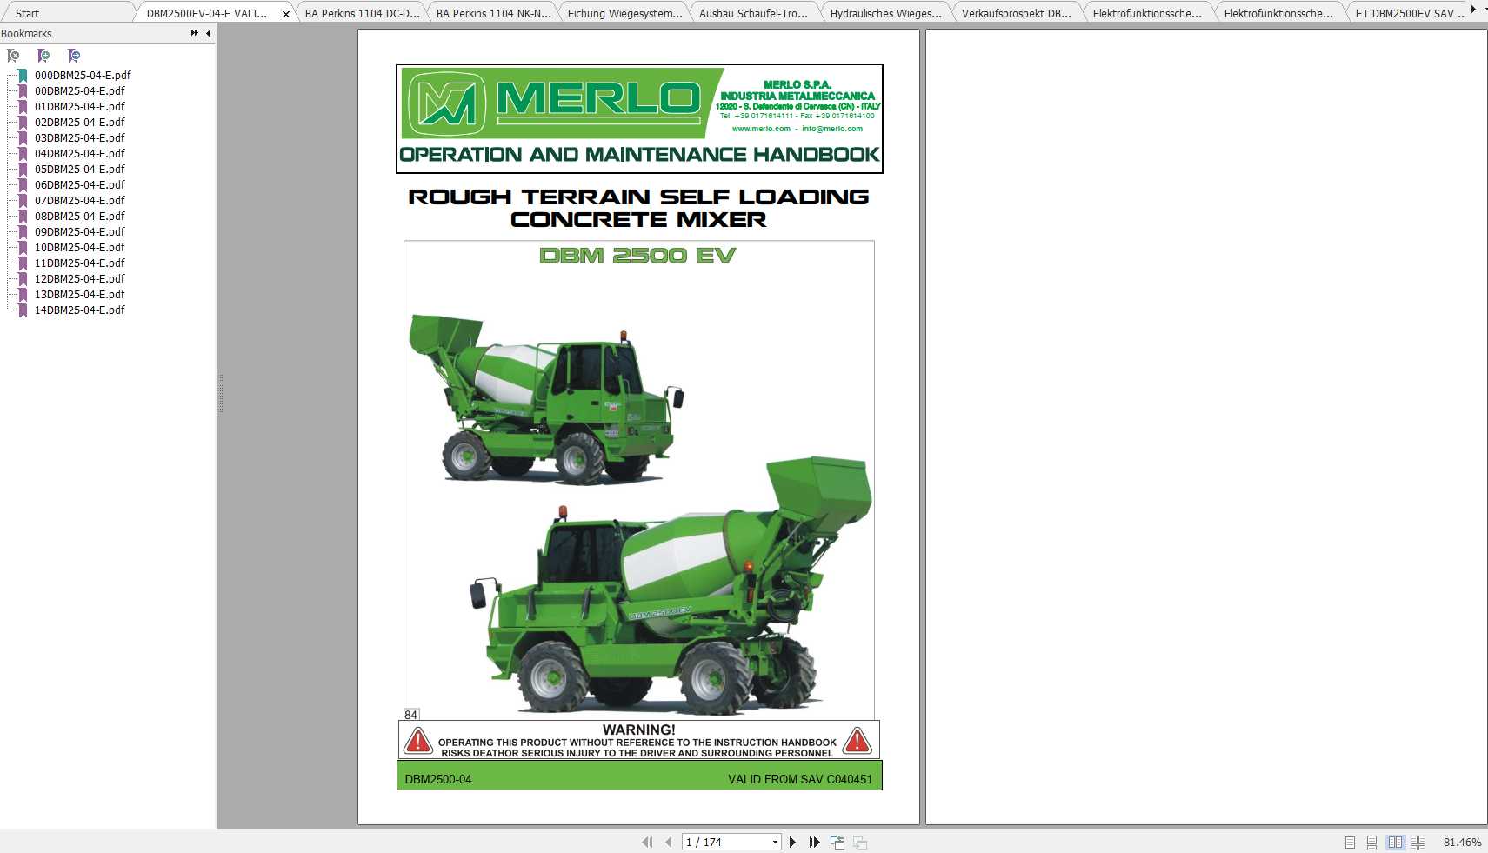Viewport: 1488px width, 853px height.
Task: Click the 81.46% zoom level
Action: [1462, 842]
